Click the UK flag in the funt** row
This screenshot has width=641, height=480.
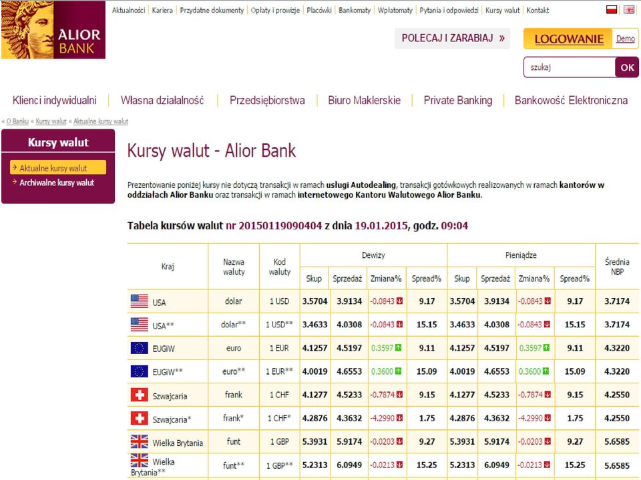(x=140, y=461)
